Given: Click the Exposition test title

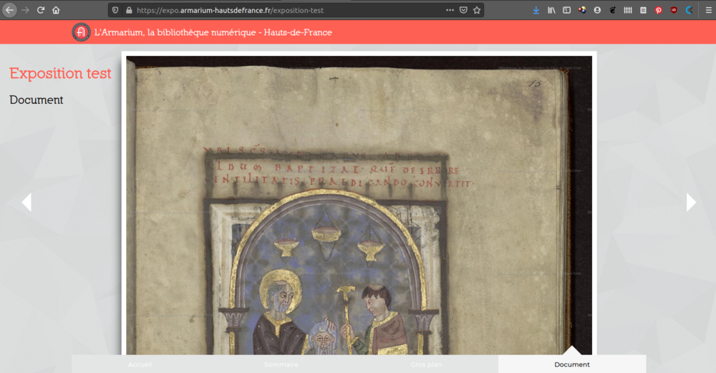Looking at the screenshot, I should coord(60,73).
